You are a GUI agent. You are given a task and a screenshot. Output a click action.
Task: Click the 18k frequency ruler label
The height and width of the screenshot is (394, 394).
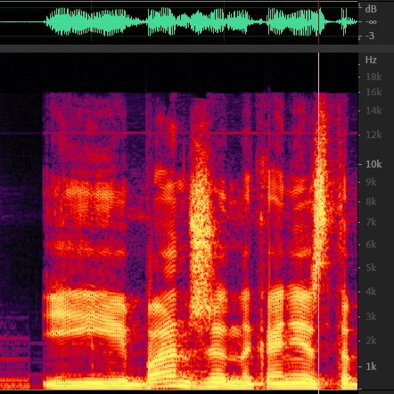[x=373, y=77]
